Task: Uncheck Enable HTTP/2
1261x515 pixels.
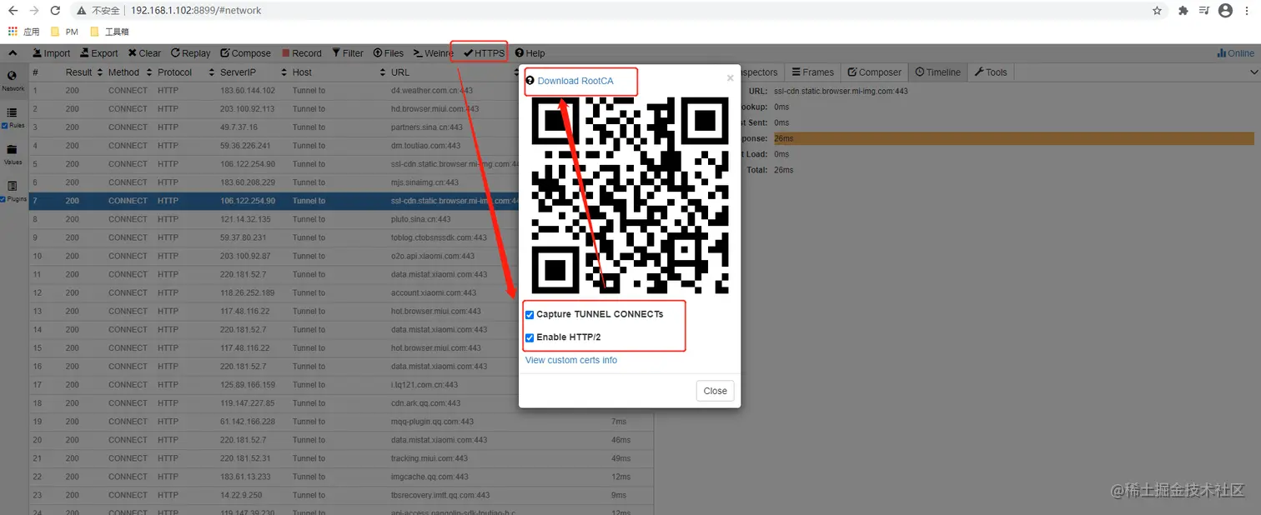Action: click(x=530, y=337)
